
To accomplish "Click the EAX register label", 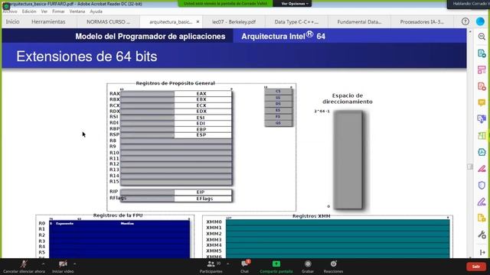I will coord(201,93).
